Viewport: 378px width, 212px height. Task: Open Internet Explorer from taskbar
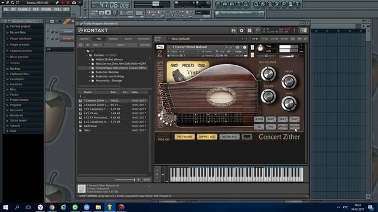63,207
